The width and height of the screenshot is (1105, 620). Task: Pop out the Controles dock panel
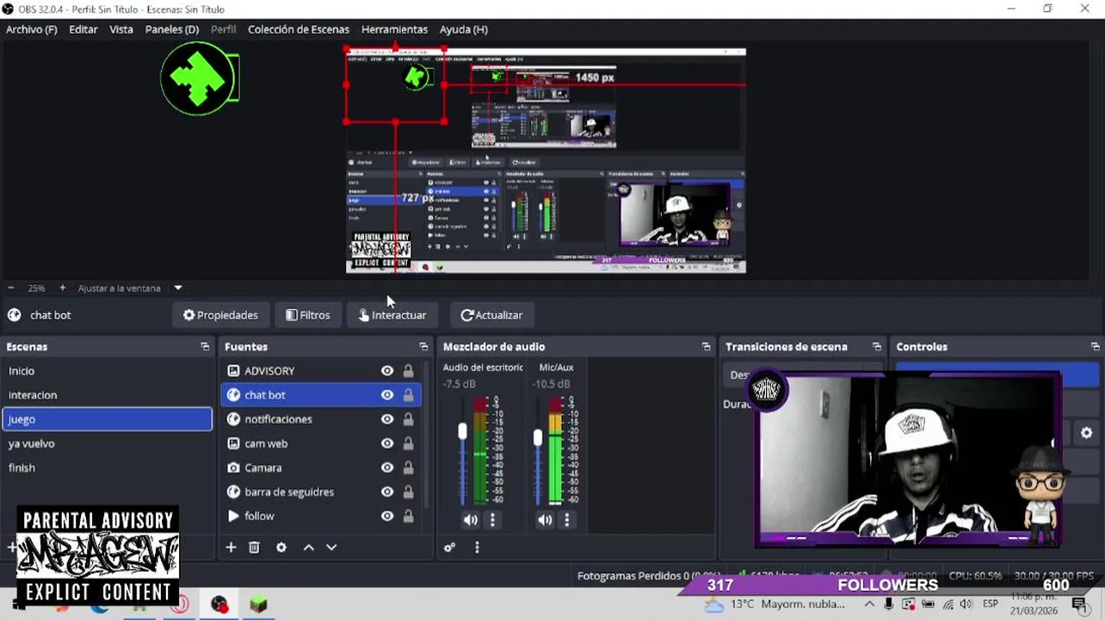coord(1095,346)
